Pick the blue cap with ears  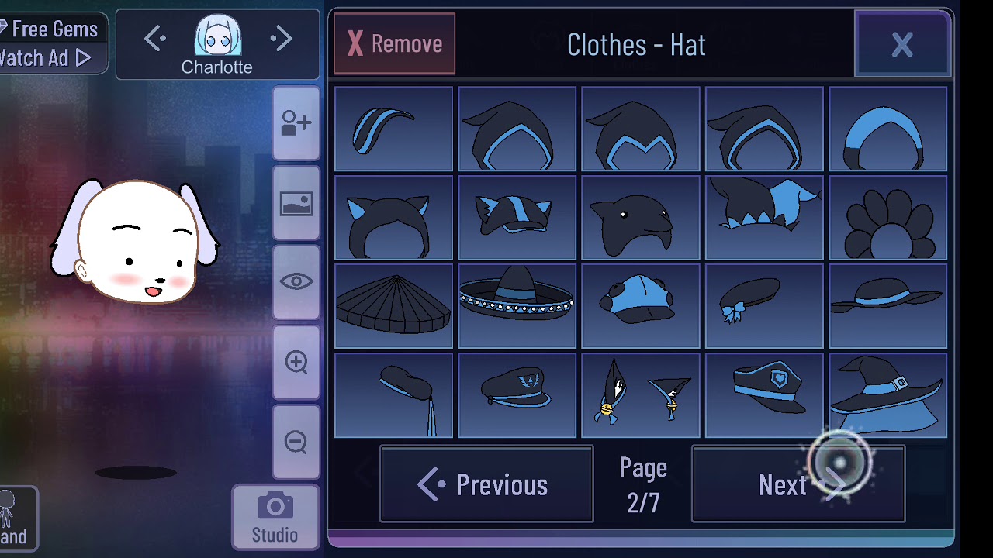640,306
